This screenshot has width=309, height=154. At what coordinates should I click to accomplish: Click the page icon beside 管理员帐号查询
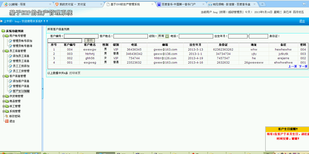10,46
